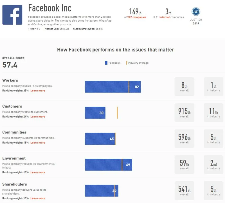225x203 pixels.
Task: Select the Workers '1st in industry' box
Action: coord(213,87)
